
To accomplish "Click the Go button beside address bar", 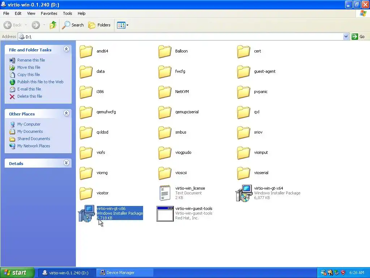I will (x=358, y=37).
